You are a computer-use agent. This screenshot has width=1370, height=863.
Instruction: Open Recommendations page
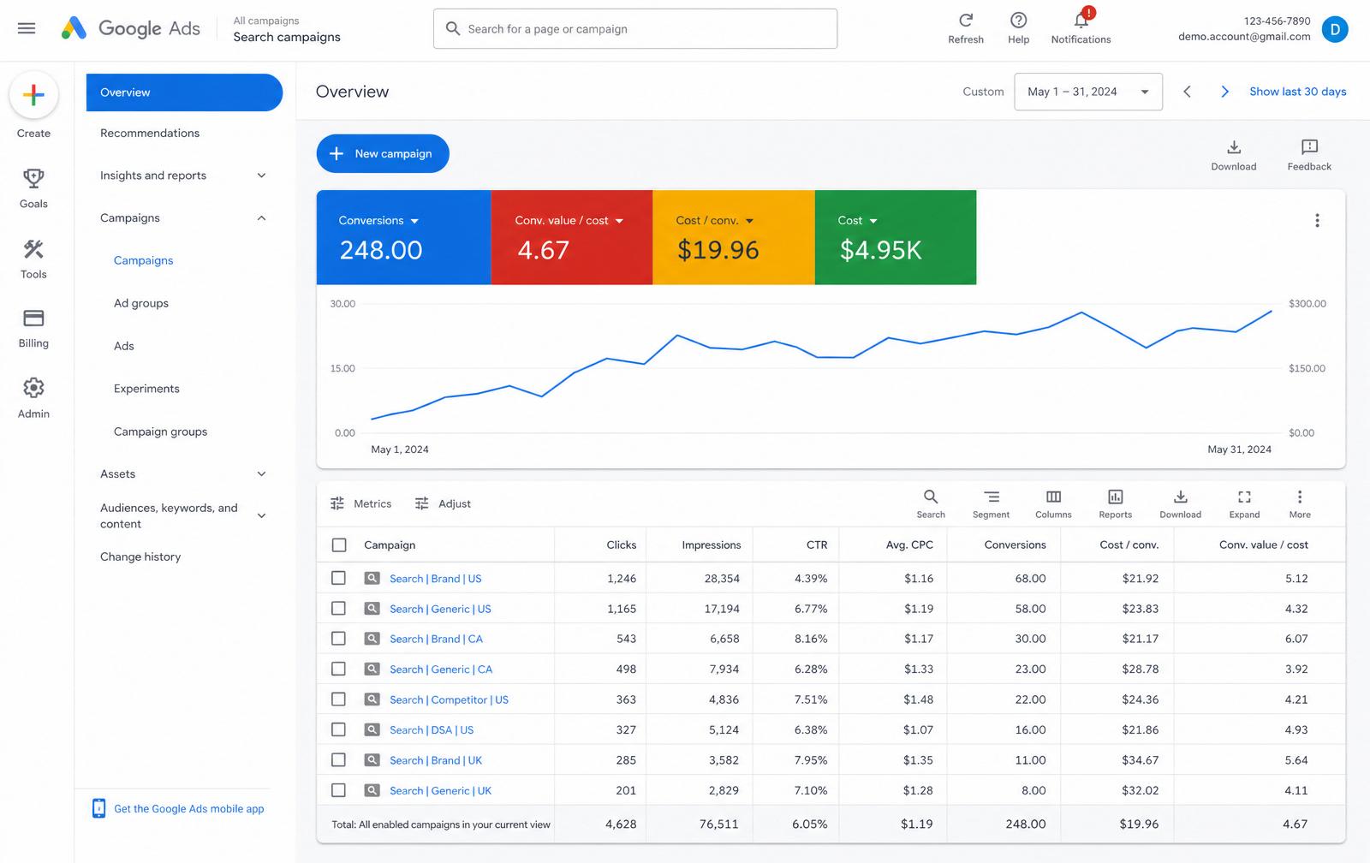tap(150, 133)
